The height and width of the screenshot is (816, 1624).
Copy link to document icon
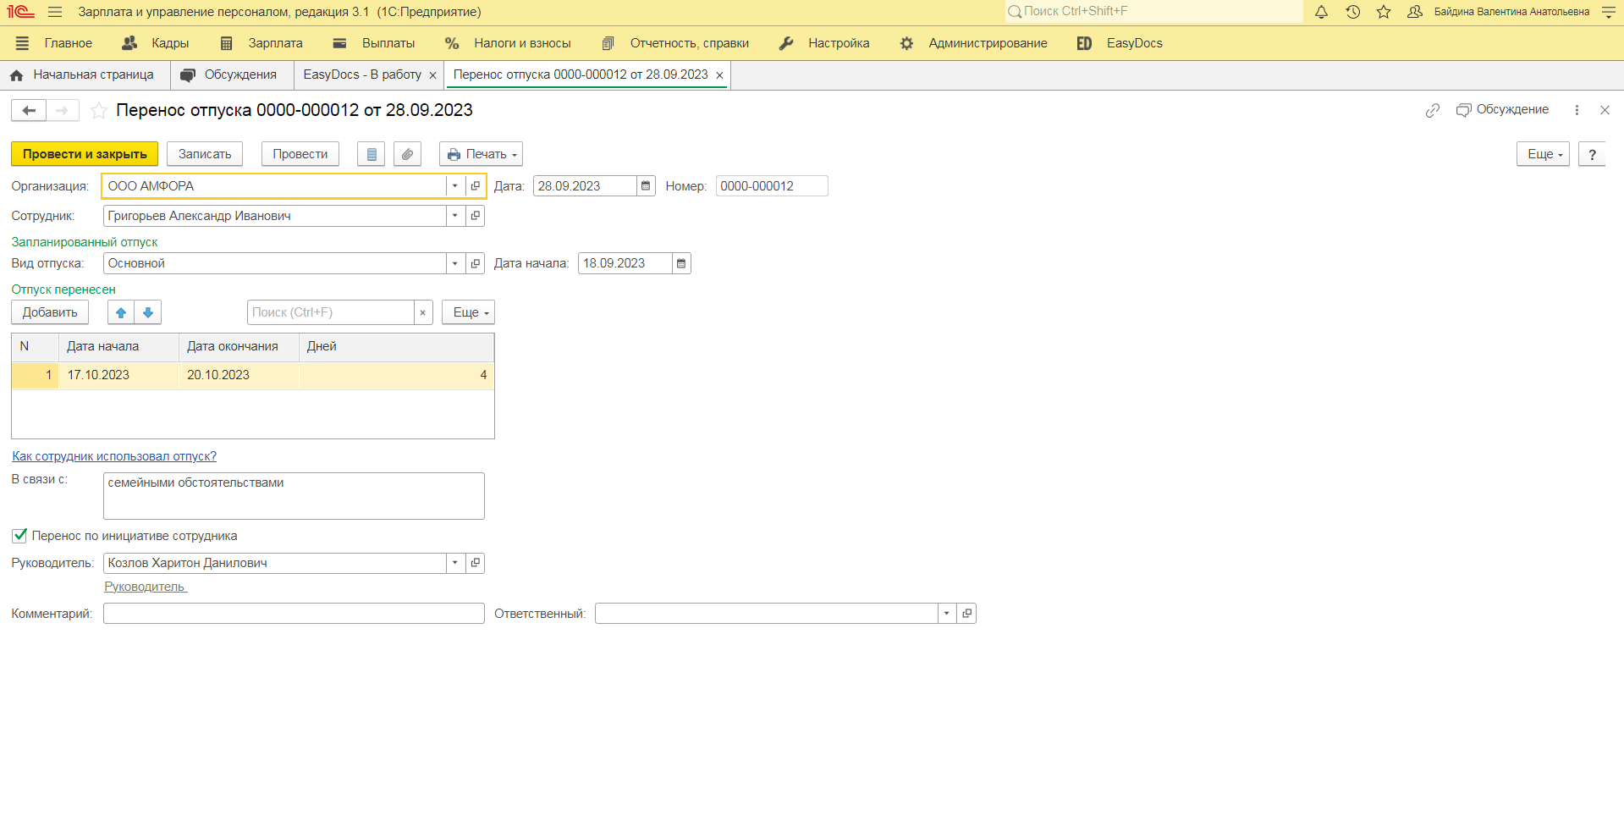[1432, 111]
